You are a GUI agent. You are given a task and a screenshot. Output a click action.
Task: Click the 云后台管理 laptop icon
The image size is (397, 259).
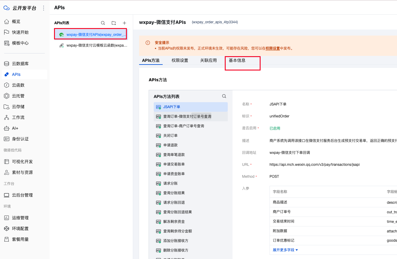tap(7, 195)
